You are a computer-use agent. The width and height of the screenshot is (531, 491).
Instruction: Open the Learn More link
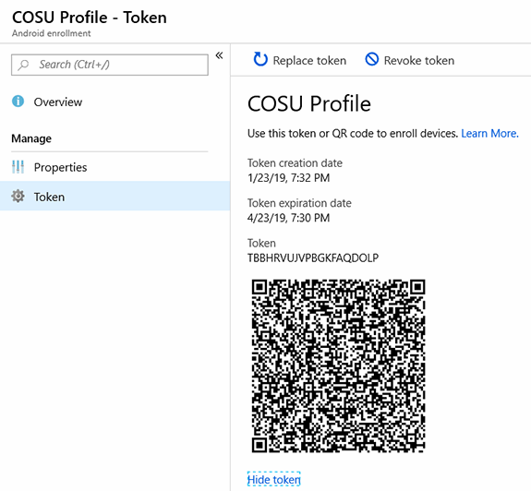pyautogui.click(x=489, y=133)
